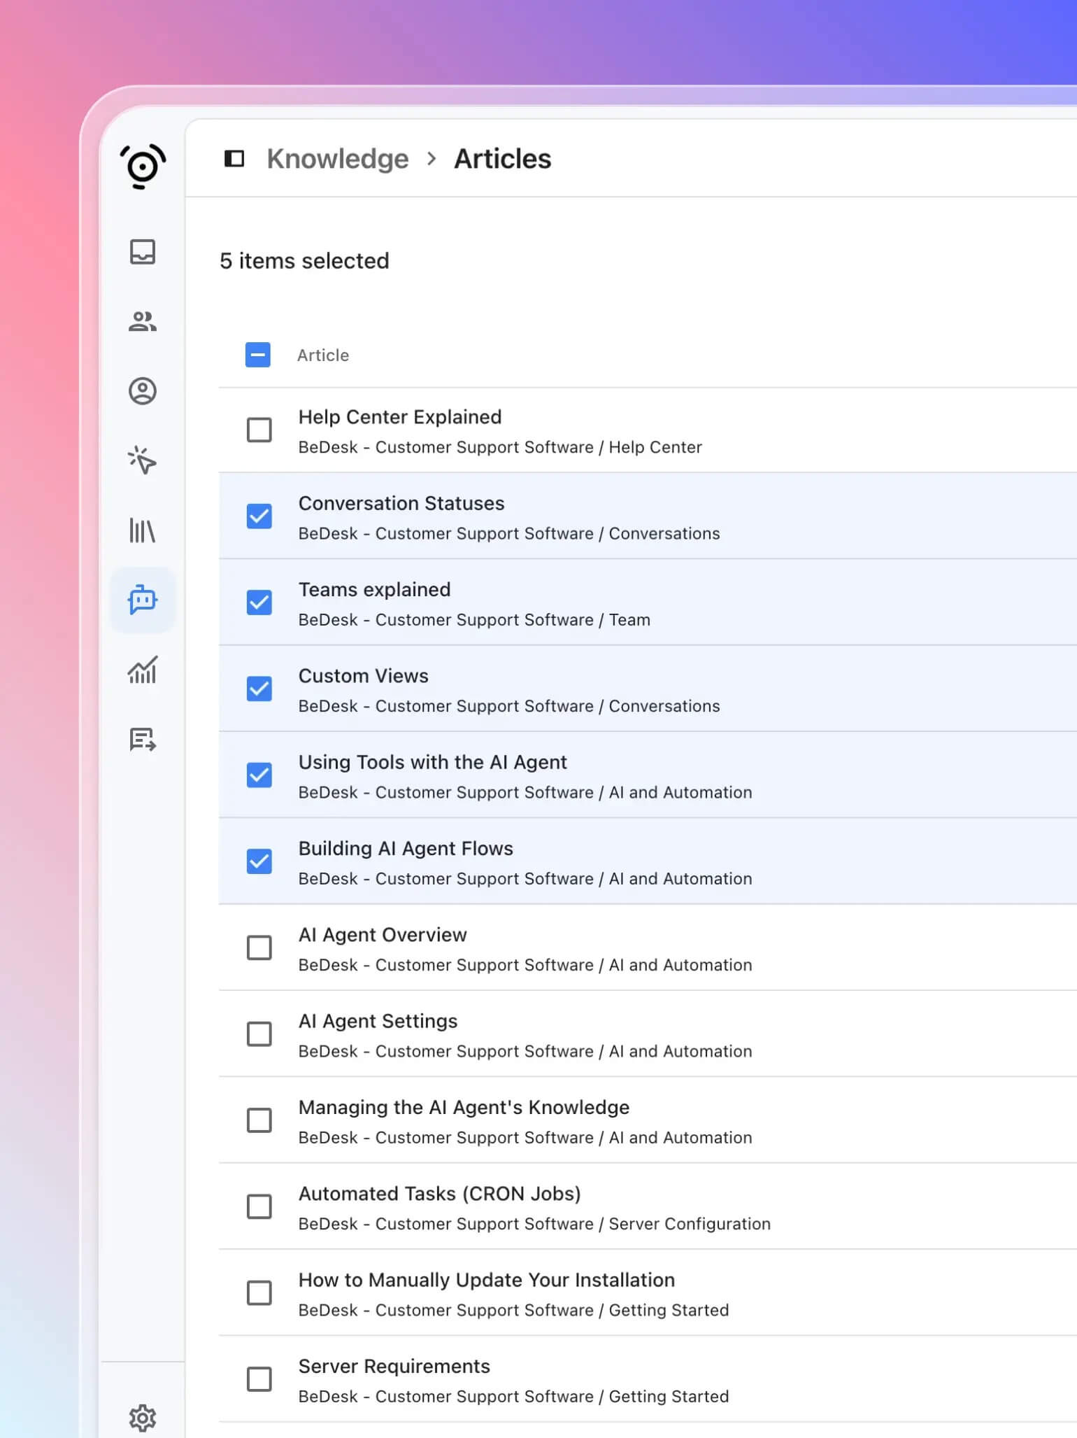Open settings gear in sidebar
Image resolution: width=1077 pixels, height=1438 pixels.
143,1418
